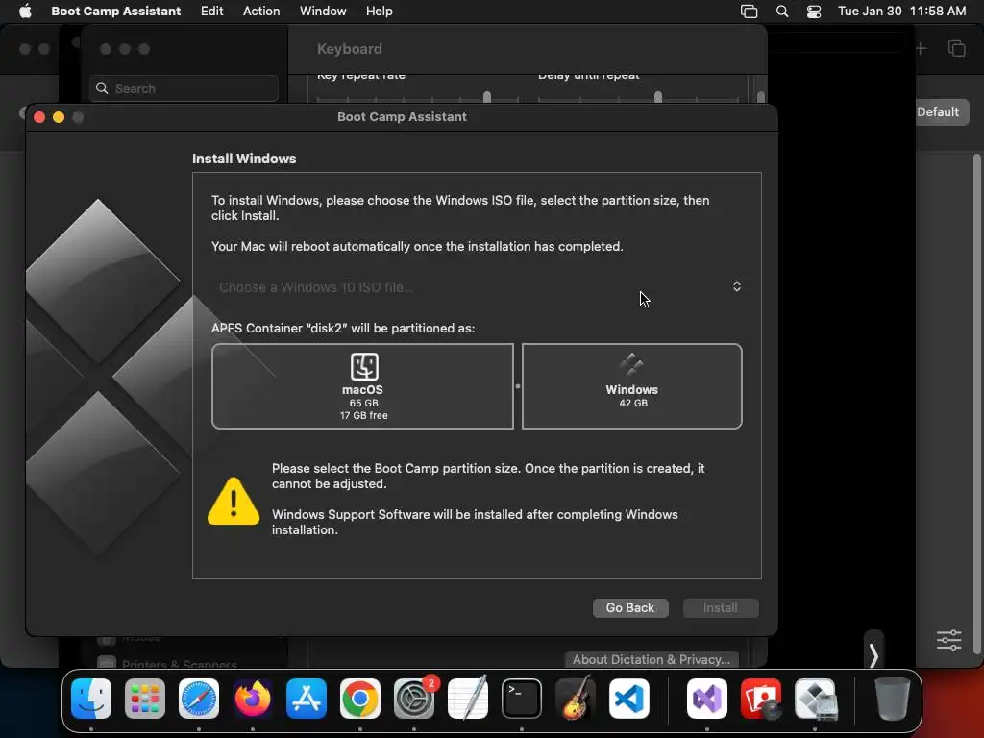Open Visual Studio Code dock icon
The width and height of the screenshot is (984, 738).
tap(629, 699)
